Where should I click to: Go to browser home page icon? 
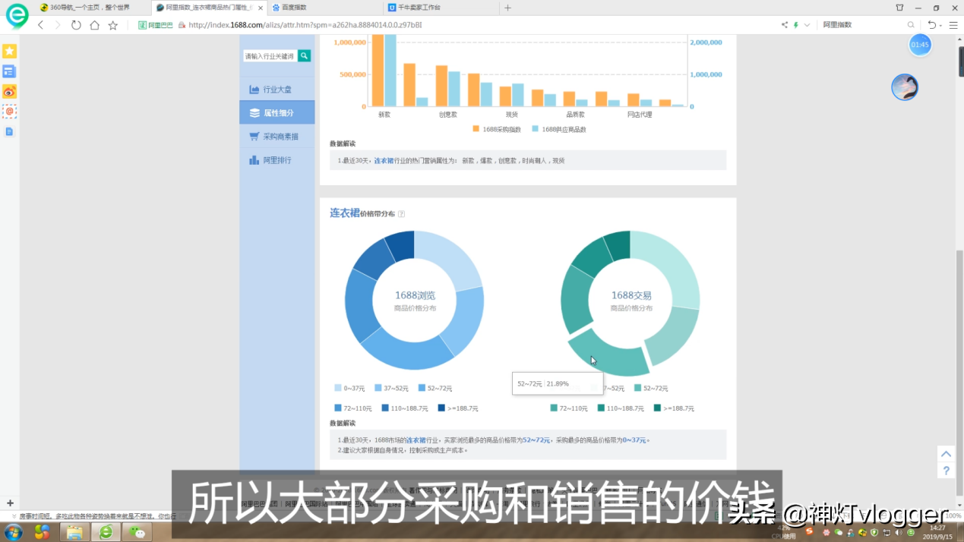click(x=94, y=25)
